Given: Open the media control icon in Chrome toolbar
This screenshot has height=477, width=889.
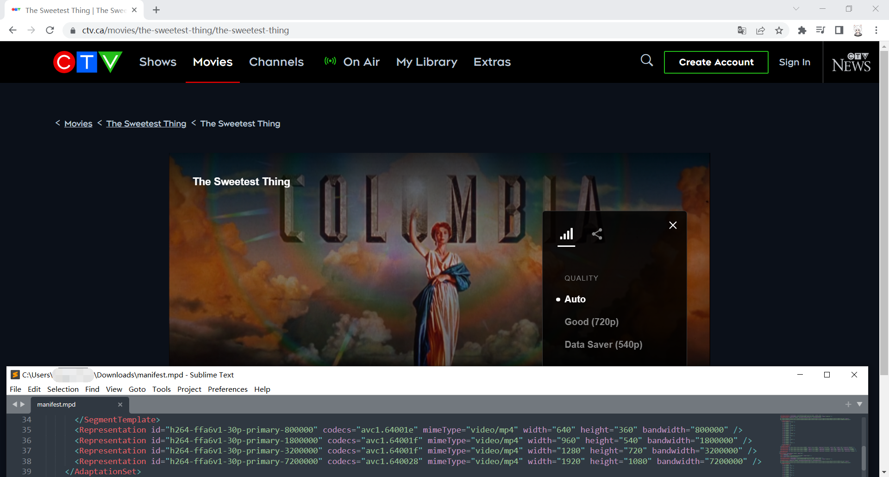Looking at the screenshot, I should coord(820,30).
